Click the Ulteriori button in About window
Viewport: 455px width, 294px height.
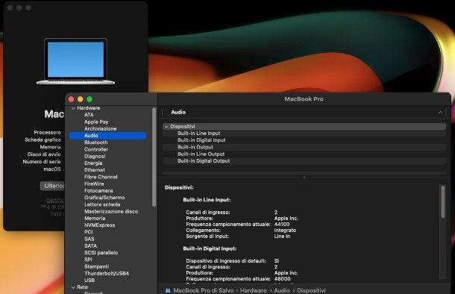click(x=52, y=186)
